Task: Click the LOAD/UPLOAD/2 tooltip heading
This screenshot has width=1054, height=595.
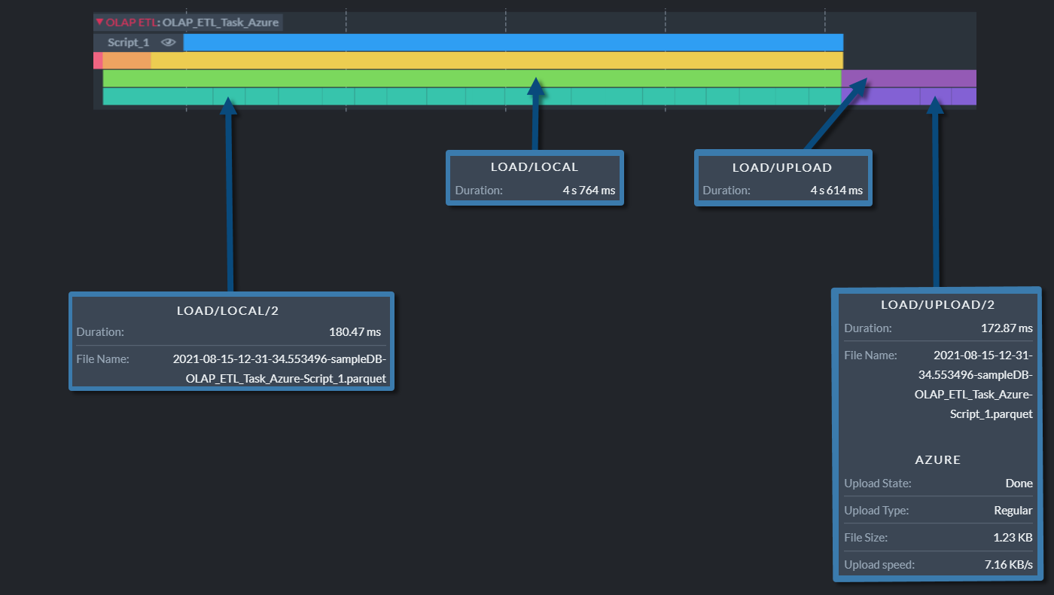Action: coord(938,305)
